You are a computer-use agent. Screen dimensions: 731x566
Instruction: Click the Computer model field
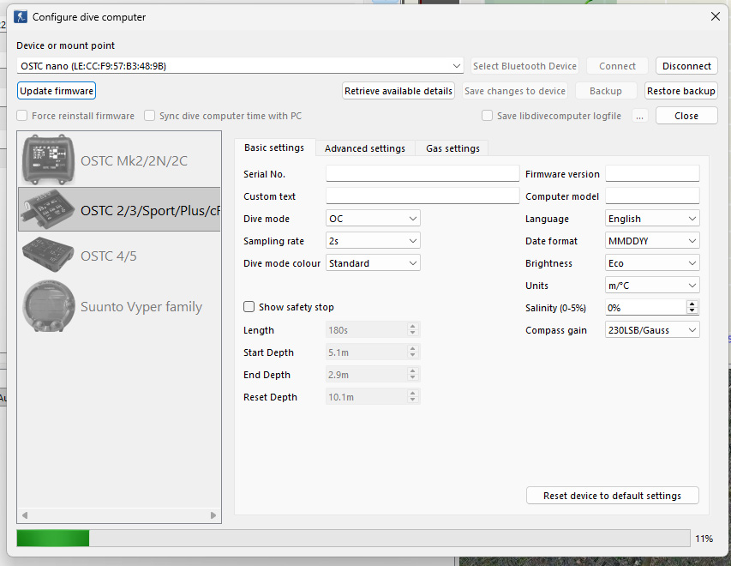tap(652, 196)
